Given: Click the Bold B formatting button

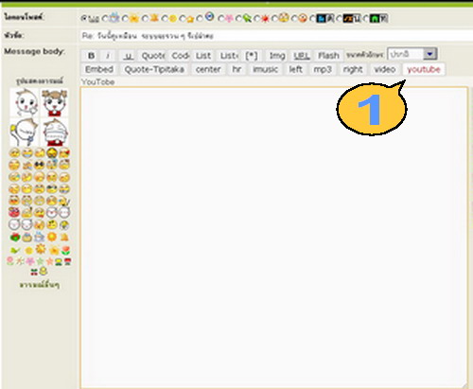Looking at the screenshot, I should 91,56.
